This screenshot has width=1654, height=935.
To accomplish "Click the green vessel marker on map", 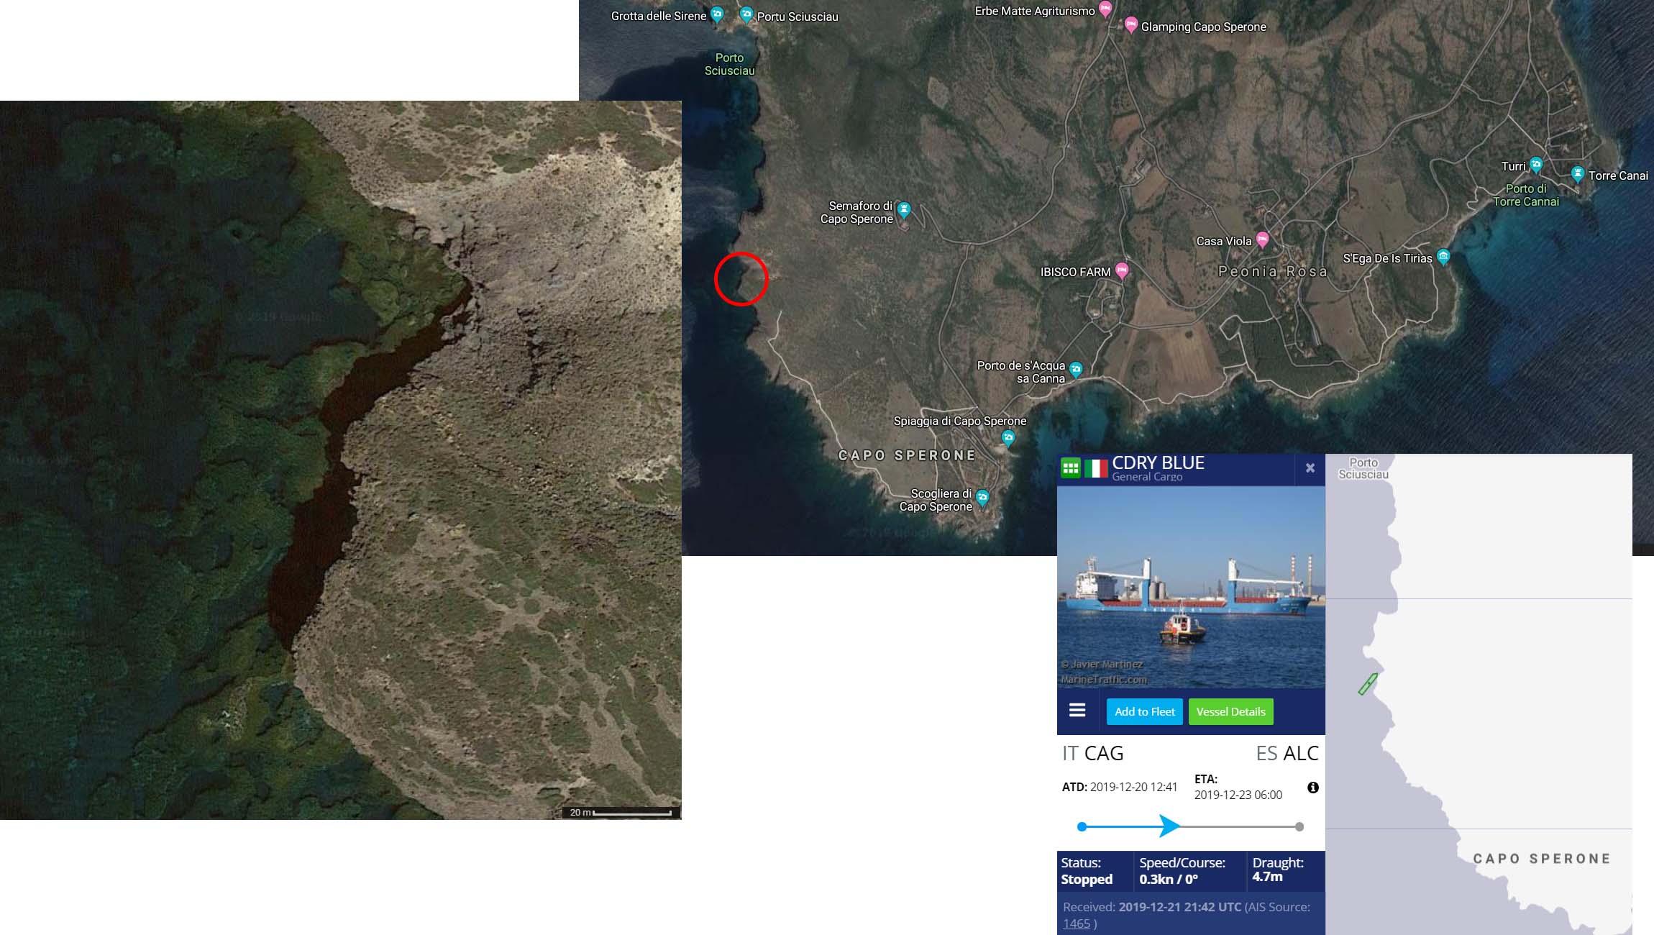I will point(1367,684).
